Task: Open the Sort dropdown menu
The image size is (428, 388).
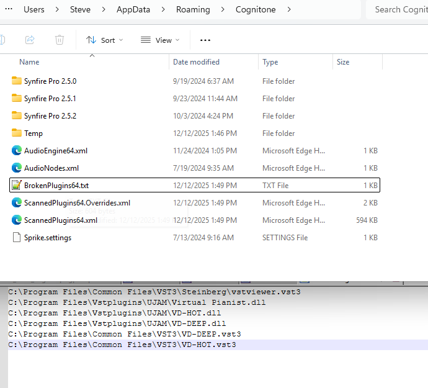Action: tap(105, 40)
